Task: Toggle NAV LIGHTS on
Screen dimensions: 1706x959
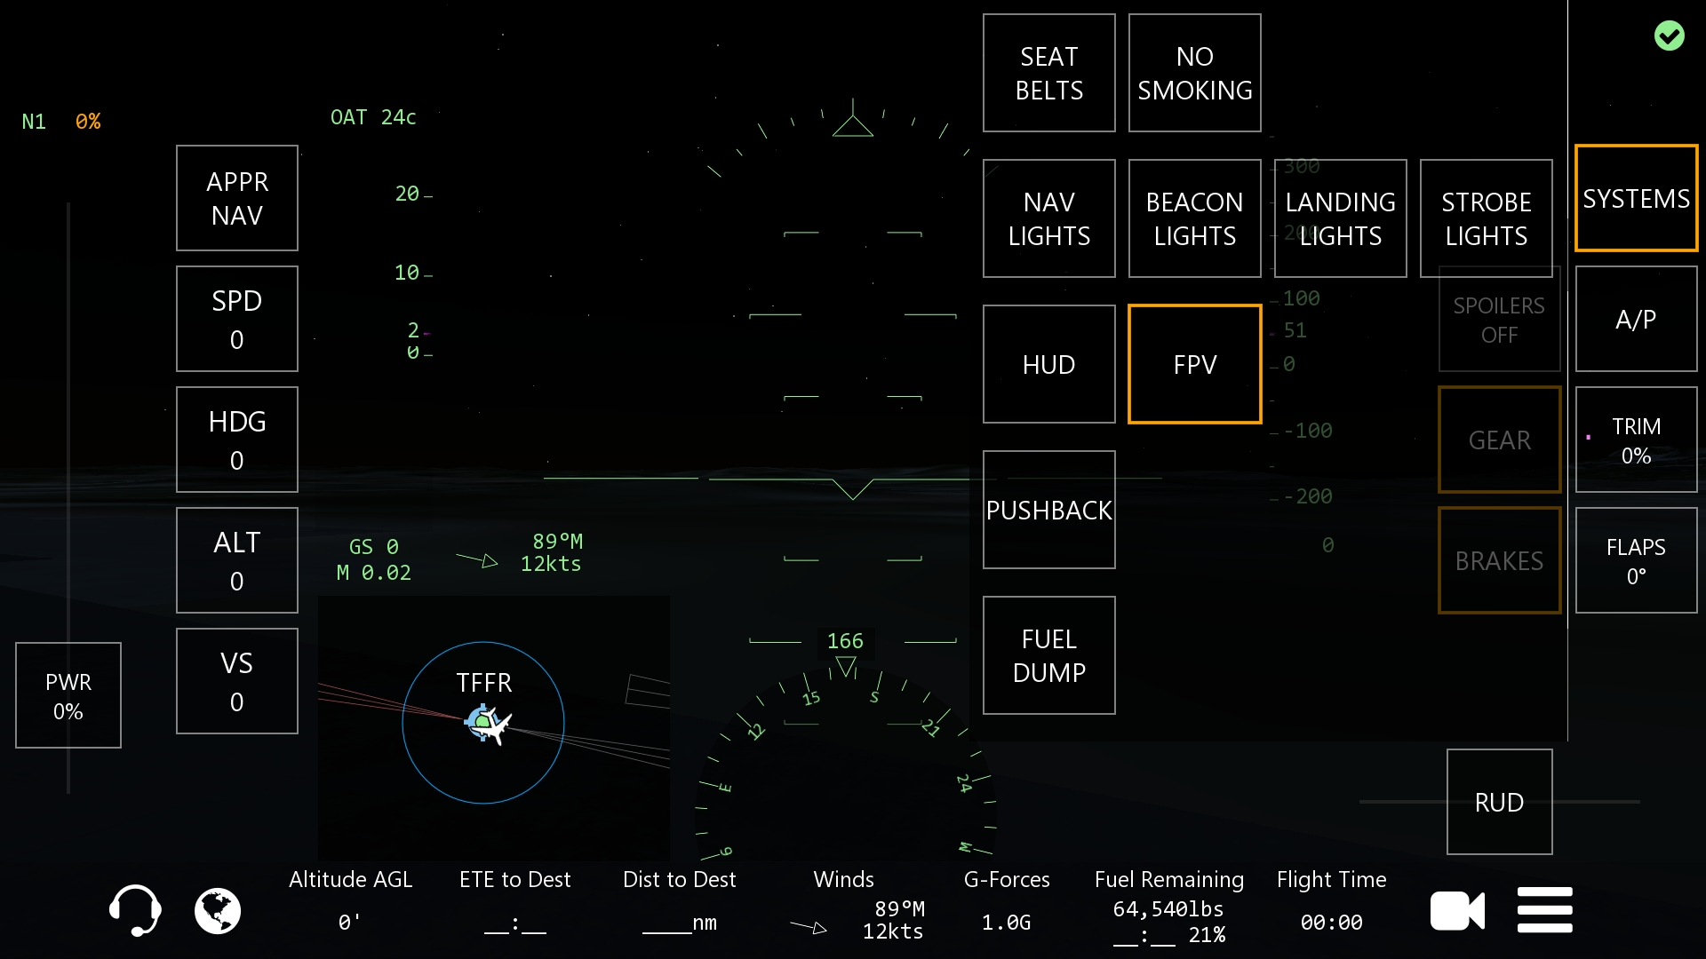Action: [1048, 218]
